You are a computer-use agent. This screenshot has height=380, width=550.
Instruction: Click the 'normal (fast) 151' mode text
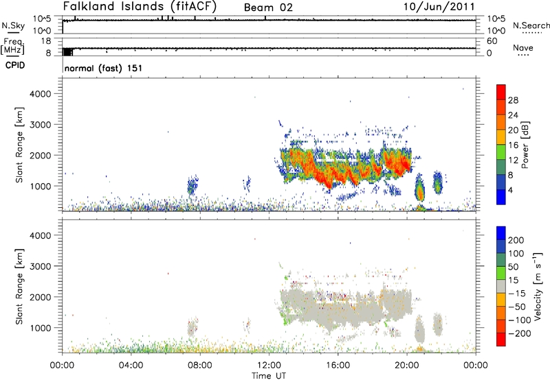104,68
